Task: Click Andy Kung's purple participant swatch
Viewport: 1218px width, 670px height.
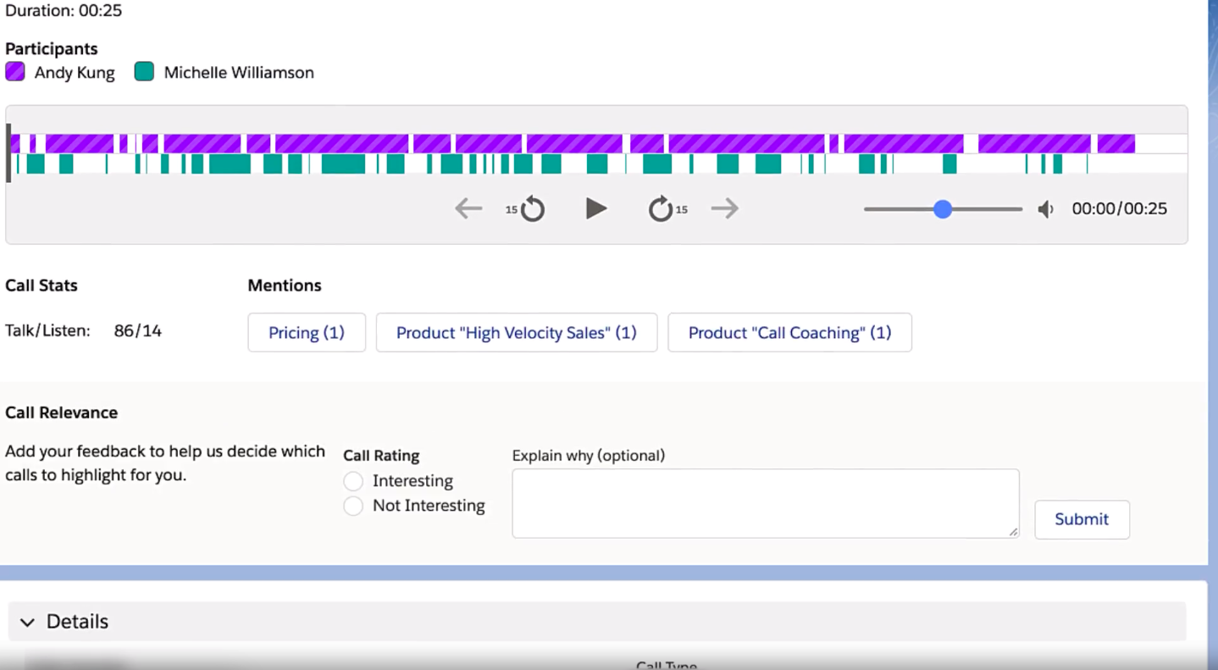Action: tap(15, 71)
